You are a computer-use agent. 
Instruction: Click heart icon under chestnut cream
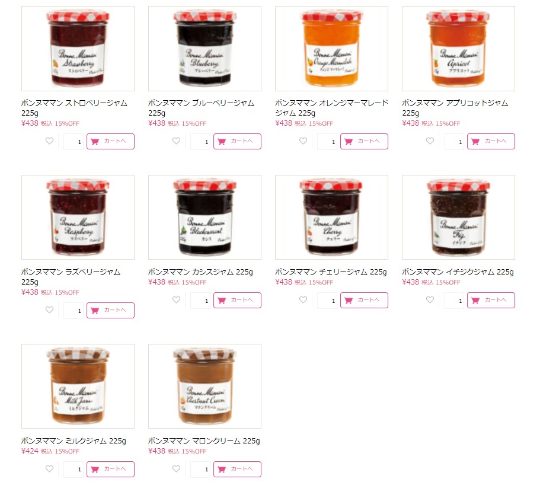(x=176, y=468)
